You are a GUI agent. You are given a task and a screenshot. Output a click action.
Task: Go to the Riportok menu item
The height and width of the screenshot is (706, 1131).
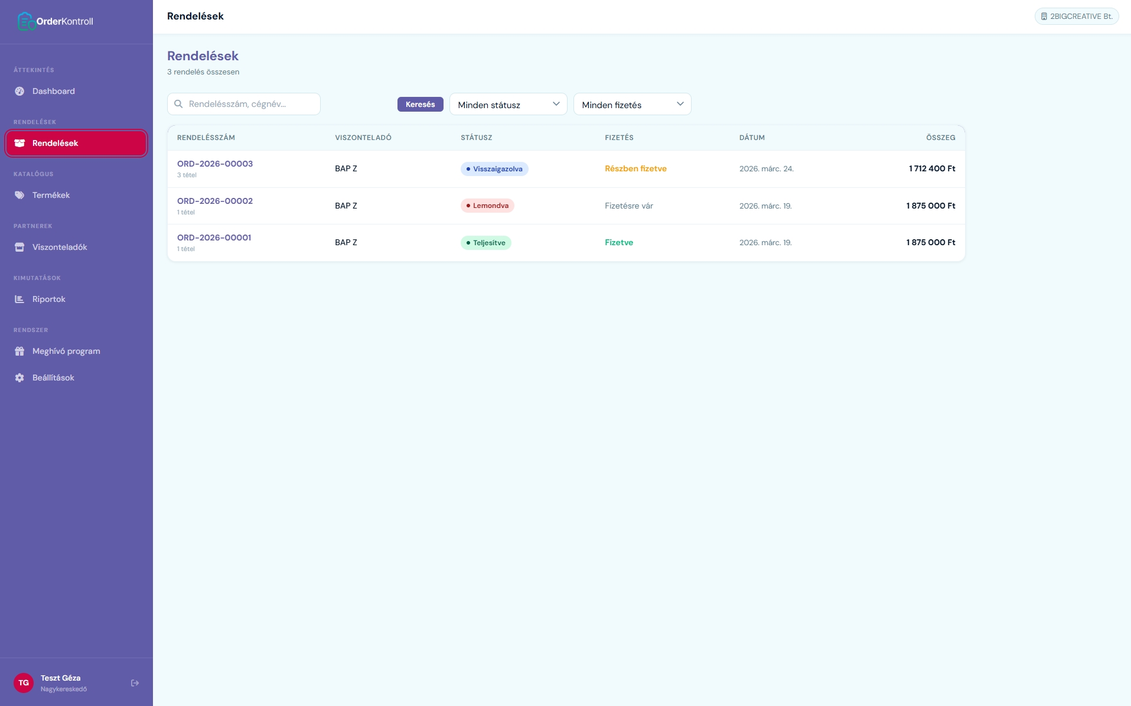pyautogui.click(x=49, y=299)
